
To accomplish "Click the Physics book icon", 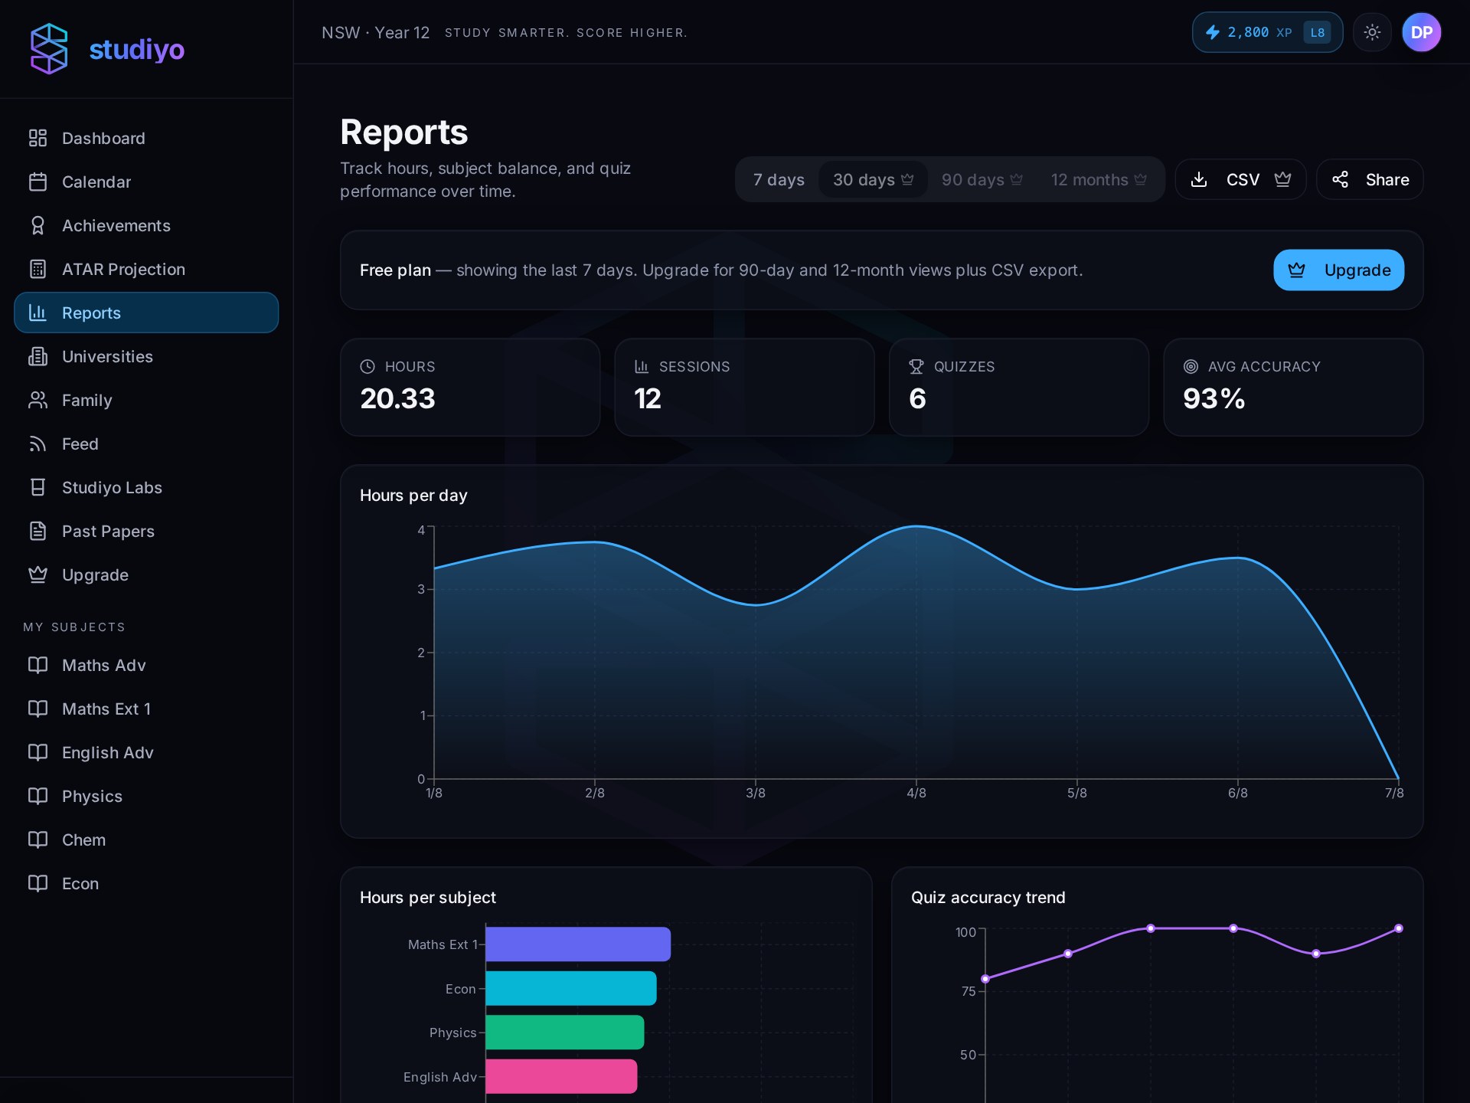I will point(38,796).
